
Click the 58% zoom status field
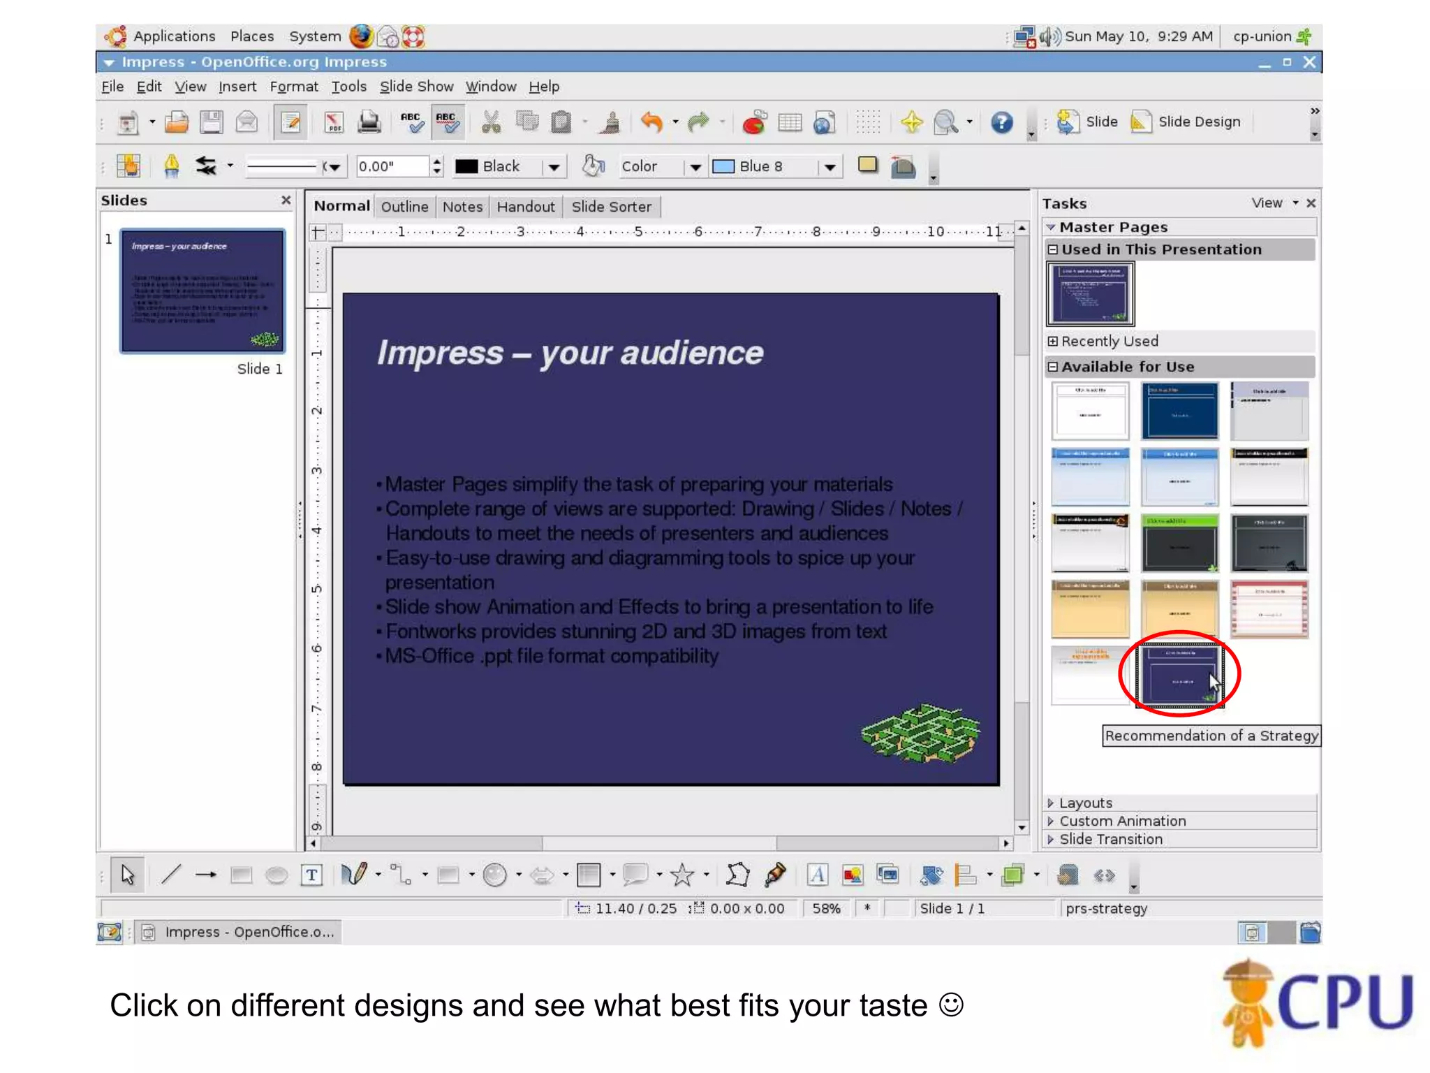coord(827,908)
